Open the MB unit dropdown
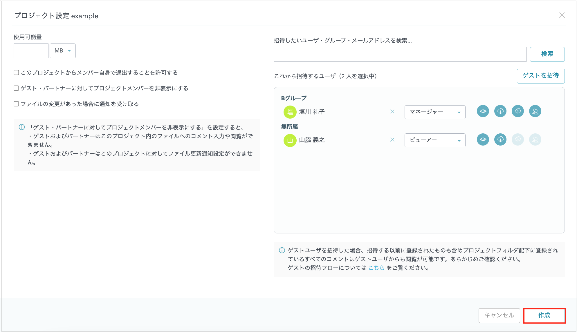This screenshot has width=577, height=332. [63, 51]
